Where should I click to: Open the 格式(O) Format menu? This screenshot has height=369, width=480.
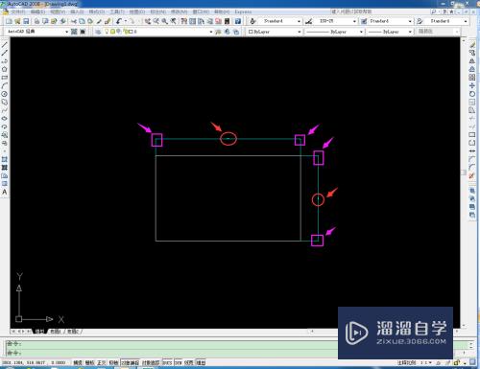(x=97, y=12)
